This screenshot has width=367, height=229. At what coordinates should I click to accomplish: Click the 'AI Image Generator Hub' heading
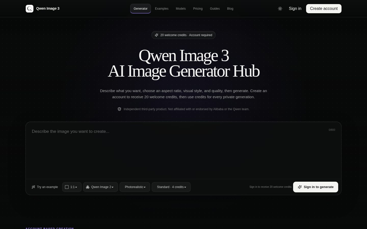[x=183, y=71]
